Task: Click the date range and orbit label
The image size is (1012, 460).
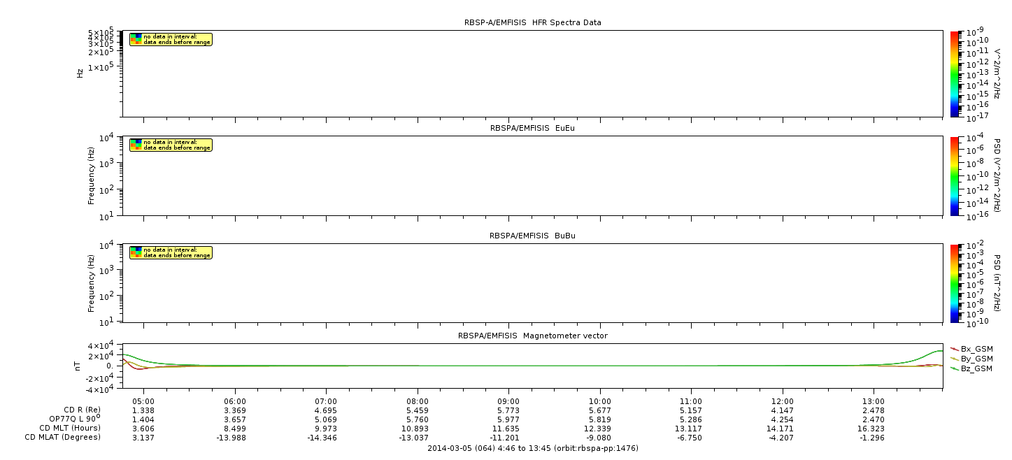Action: click(x=532, y=448)
